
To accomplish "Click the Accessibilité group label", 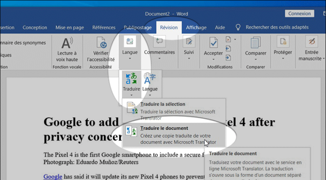I will [101, 67].
